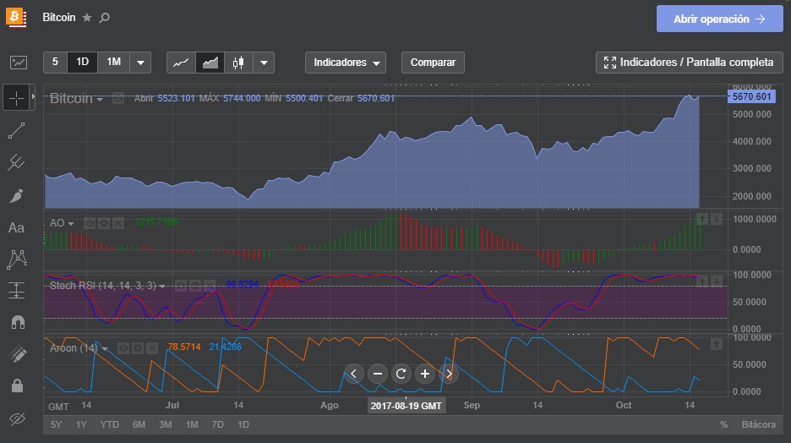Remove the AO indicator
This screenshot has height=443, width=791.
118,223
